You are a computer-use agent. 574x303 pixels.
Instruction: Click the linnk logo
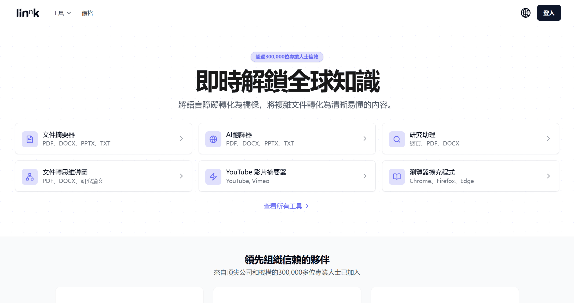pos(28,13)
